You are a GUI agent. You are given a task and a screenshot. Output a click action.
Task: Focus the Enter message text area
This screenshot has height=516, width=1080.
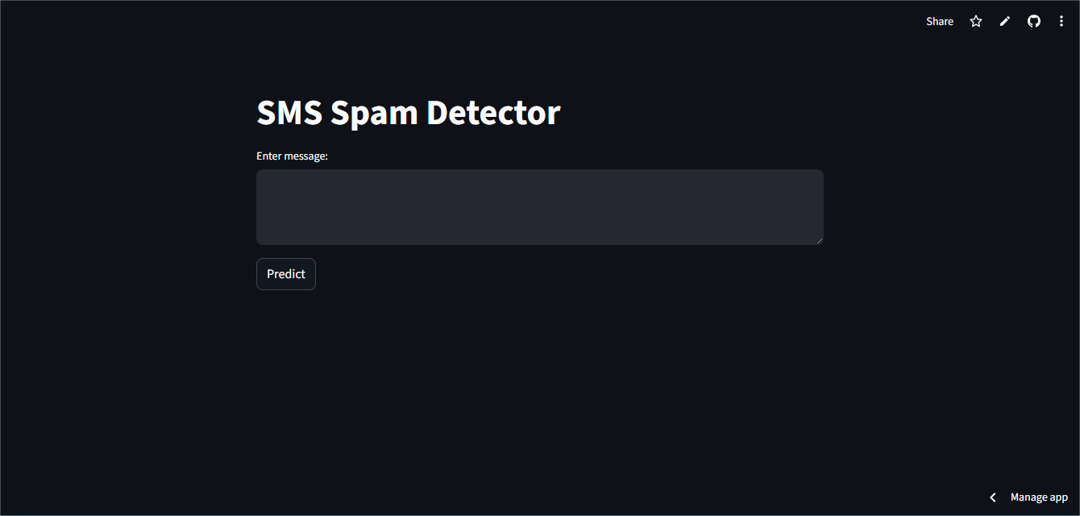(539, 206)
